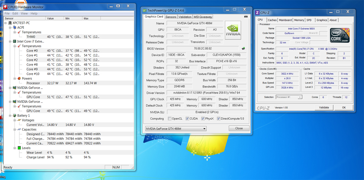The image size is (364, 180).
Task: Click the thermometer icon under Intel Core i7
Action: pos(19,46)
